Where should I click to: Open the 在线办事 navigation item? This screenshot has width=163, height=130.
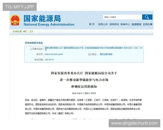(148, 24)
